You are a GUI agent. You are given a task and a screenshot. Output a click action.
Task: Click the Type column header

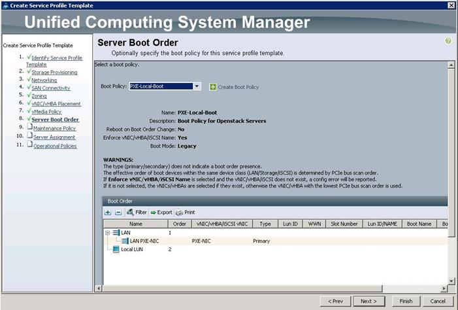265,224
